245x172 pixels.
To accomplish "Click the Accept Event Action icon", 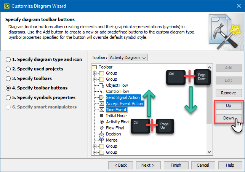I will click(x=102, y=104).
